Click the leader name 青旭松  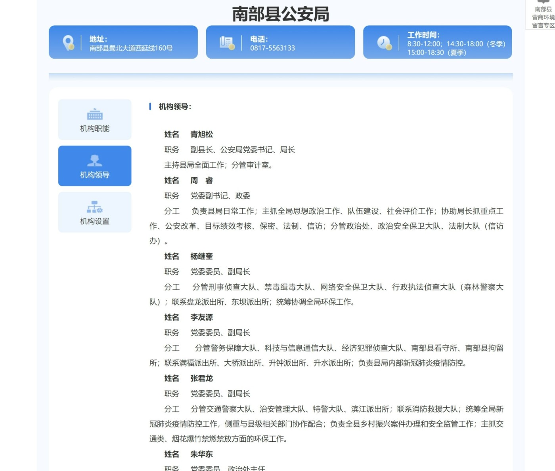point(201,134)
